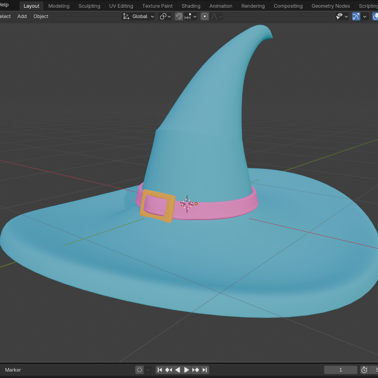Jump to the previous keyframe
The width and height of the screenshot is (378, 378).
(169, 370)
